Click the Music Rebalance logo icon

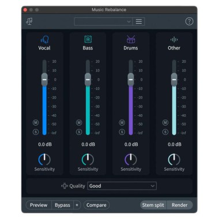(x=29, y=21)
